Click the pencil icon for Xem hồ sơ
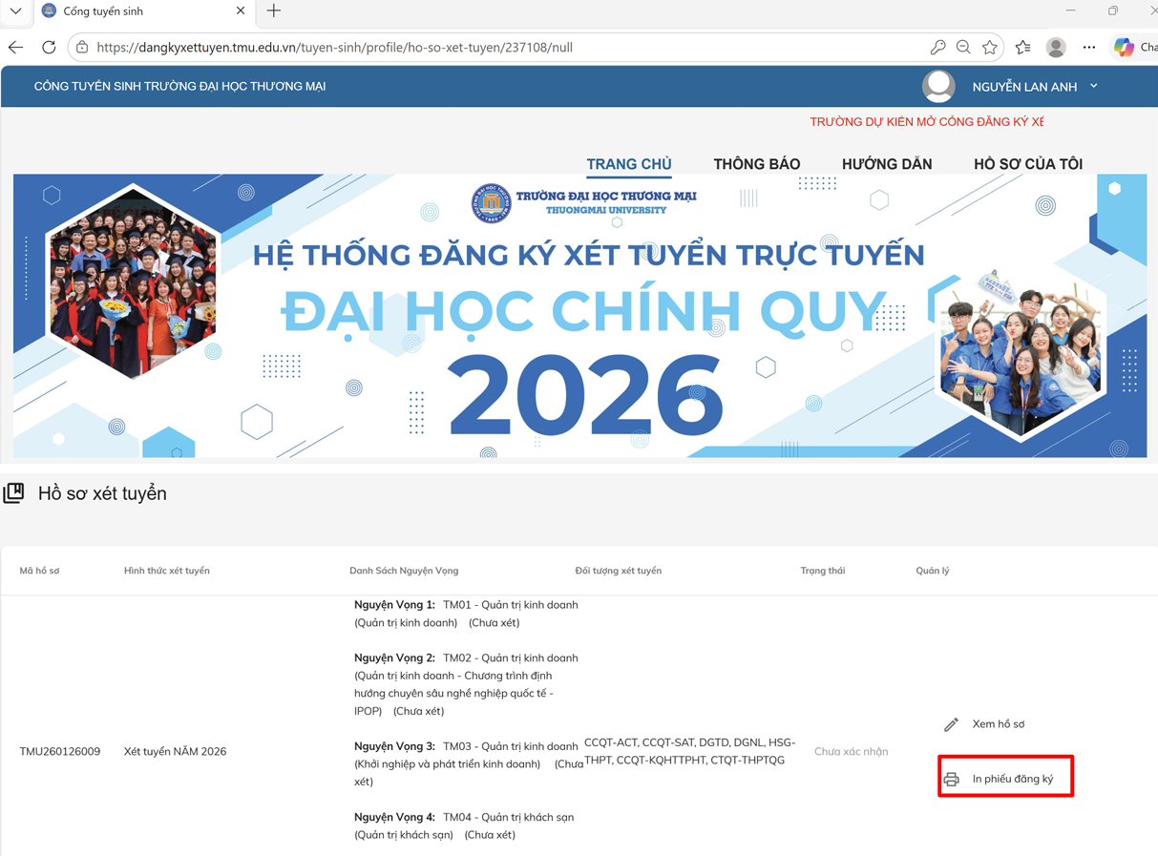Viewport: 1158px width, 856px height. coord(951,724)
